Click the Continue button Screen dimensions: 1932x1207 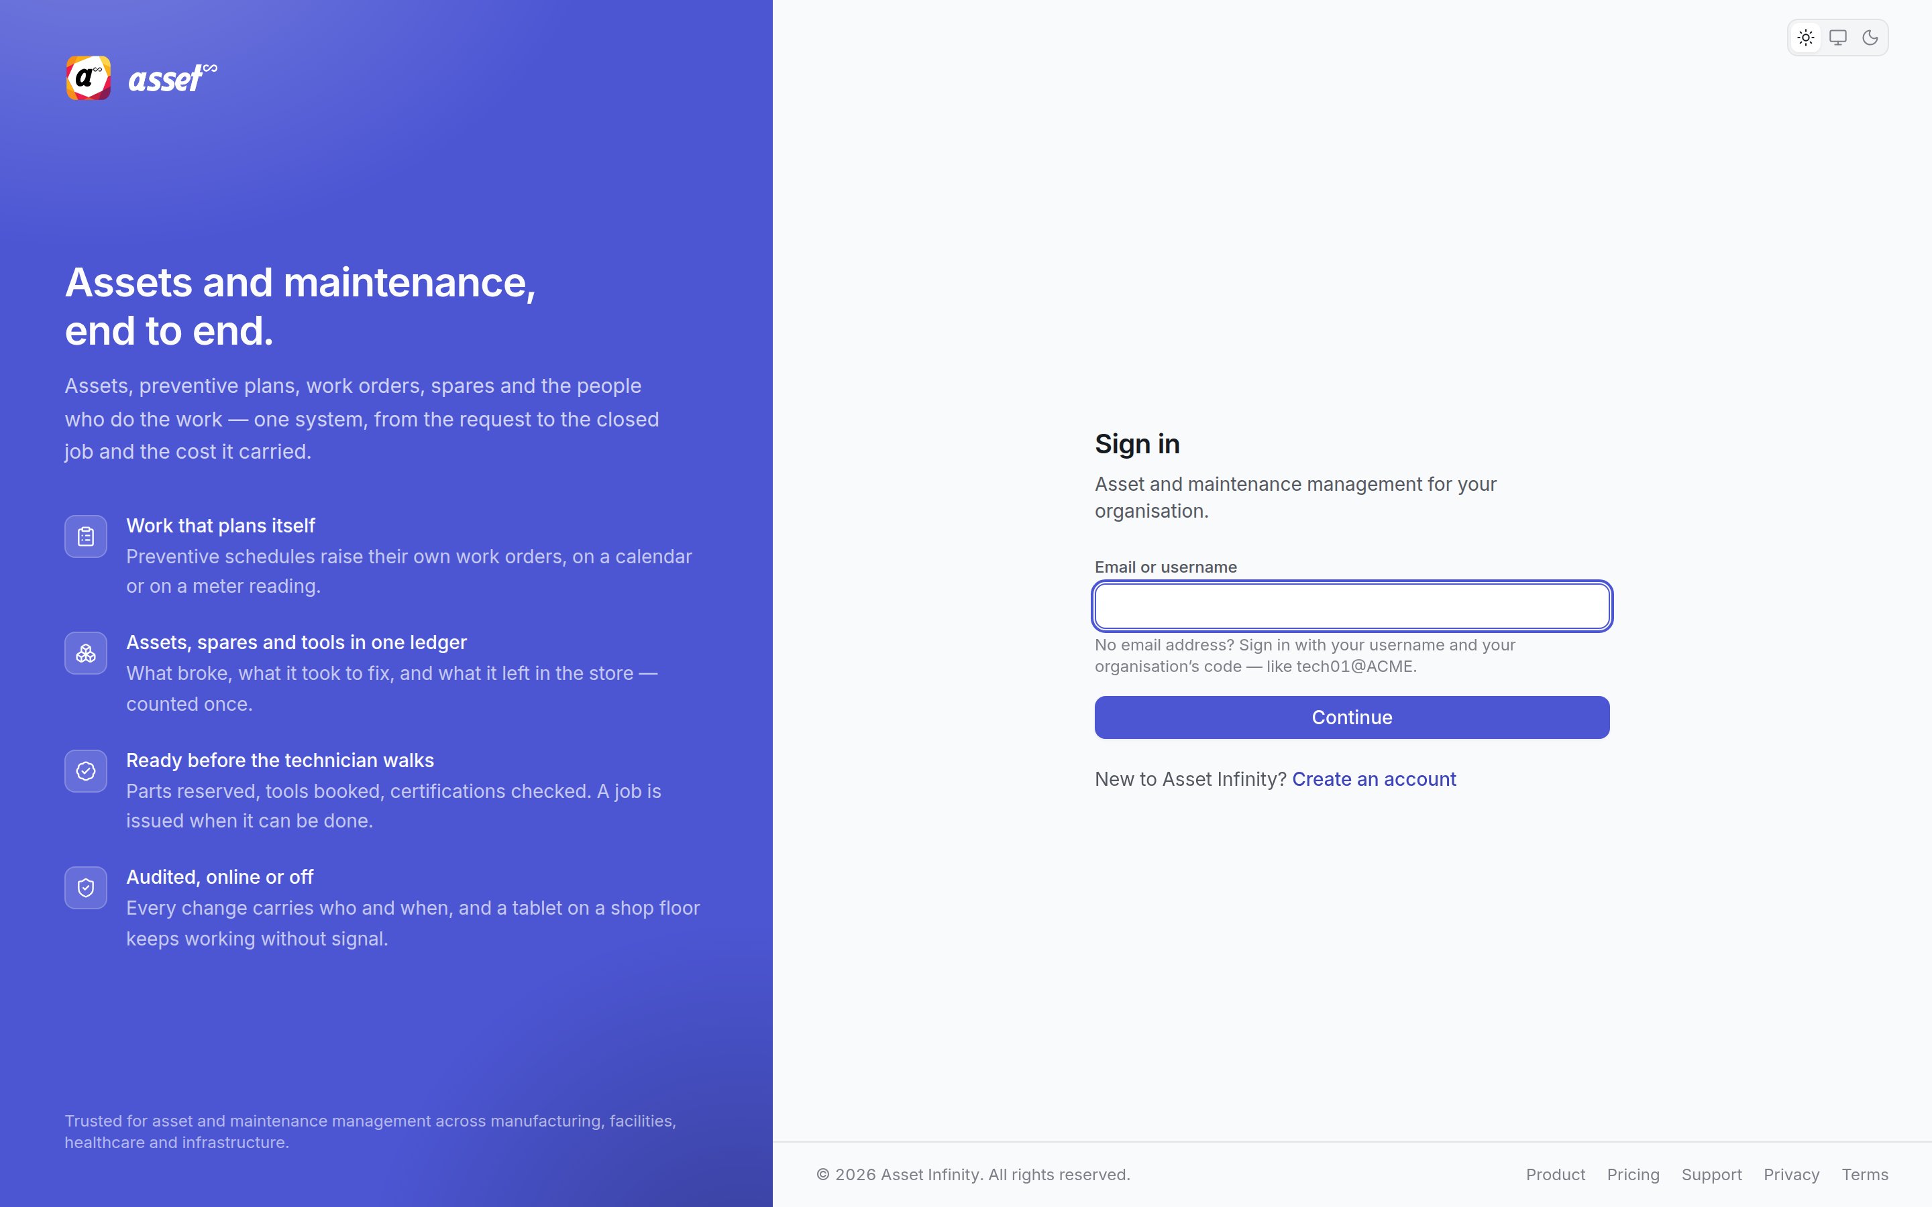(1352, 717)
